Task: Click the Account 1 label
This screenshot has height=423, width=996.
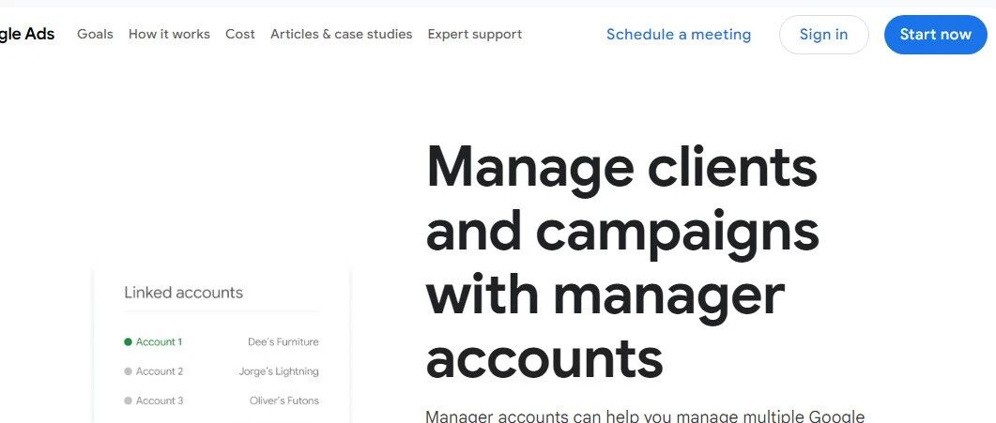Action: click(159, 341)
